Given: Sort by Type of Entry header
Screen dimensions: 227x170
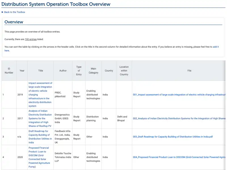Looking at the screenshot, I should coord(79,71).
